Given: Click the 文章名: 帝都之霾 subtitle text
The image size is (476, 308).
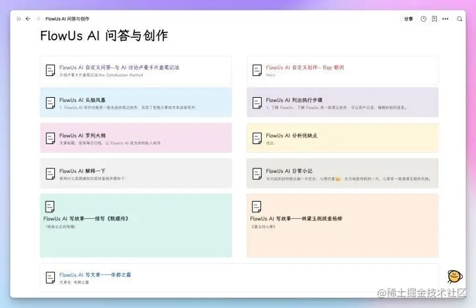Looking at the screenshot, I should tap(74, 282).
